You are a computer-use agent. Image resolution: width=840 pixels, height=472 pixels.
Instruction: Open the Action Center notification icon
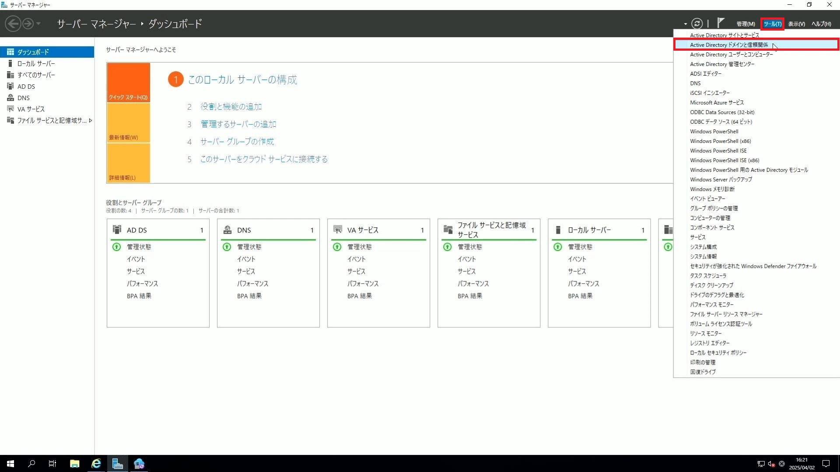pos(826,464)
